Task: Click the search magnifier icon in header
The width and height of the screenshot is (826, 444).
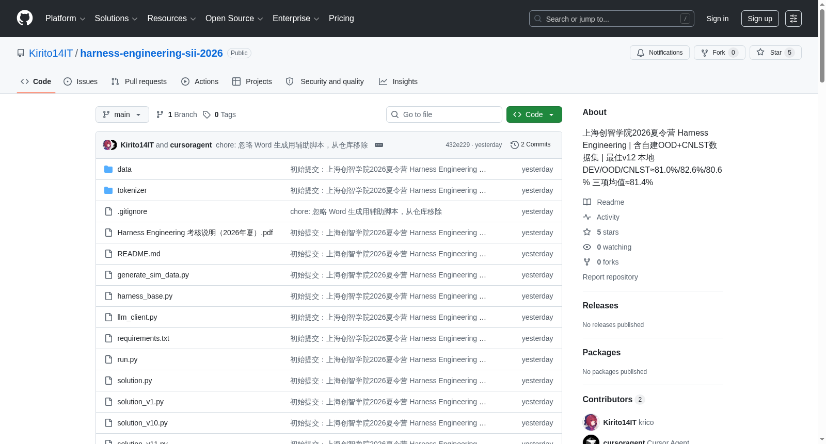Action: (538, 19)
